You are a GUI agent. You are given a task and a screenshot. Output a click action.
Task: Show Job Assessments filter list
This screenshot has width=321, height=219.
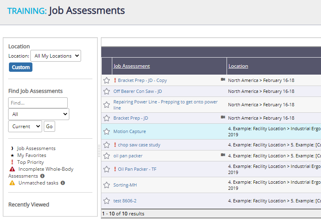(x=36, y=148)
